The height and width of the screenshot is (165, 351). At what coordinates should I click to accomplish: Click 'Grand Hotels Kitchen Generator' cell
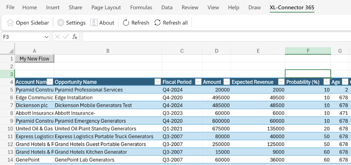click(108, 152)
